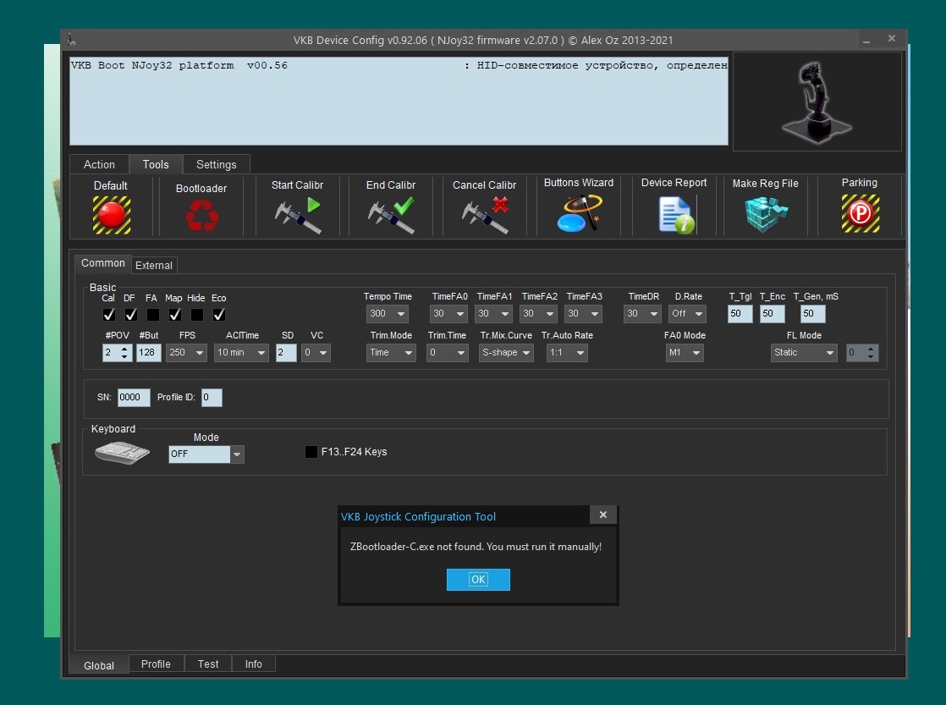Open the TimeFA2 dropdown
The width and height of the screenshot is (946, 705).
[538, 314]
